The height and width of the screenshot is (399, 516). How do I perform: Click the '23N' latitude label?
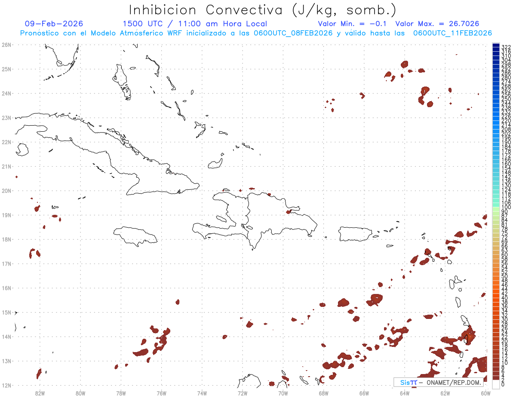pos(6,118)
